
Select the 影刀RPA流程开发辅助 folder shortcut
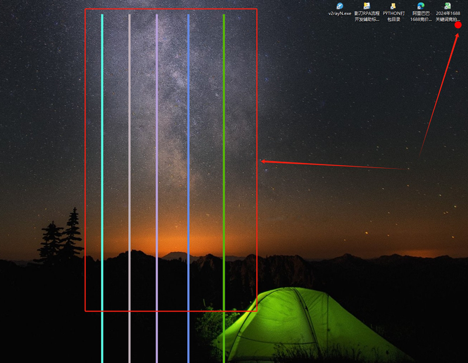tap(367, 12)
